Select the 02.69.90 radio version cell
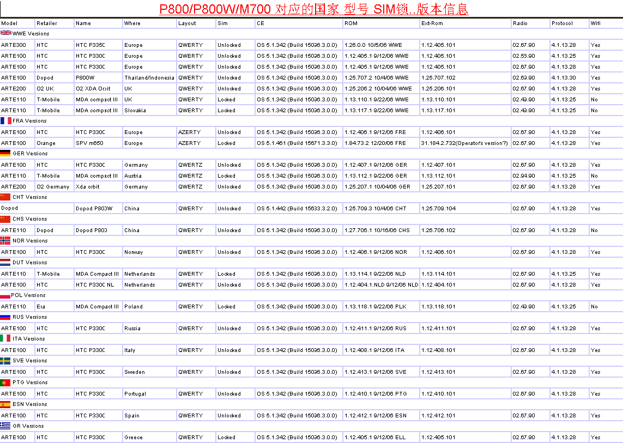 pyautogui.click(x=530, y=77)
